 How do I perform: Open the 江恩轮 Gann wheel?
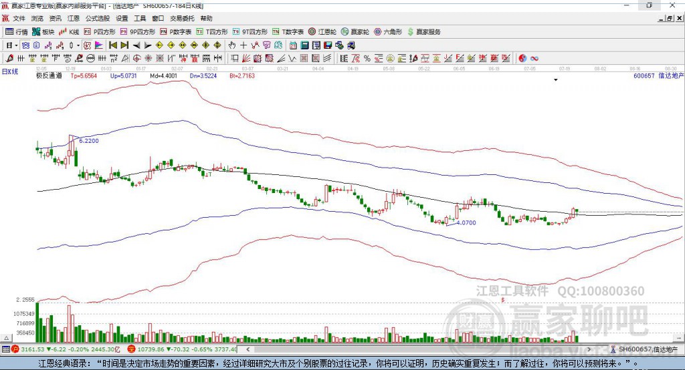click(322, 32)
